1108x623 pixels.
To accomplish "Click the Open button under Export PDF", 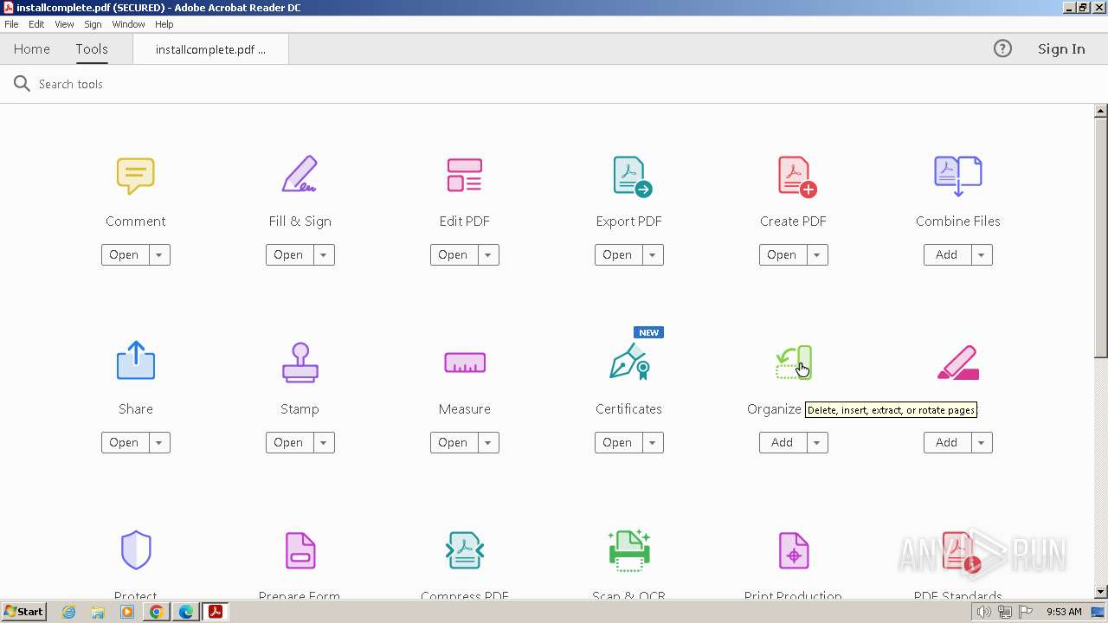I will (x=618, y=255).
